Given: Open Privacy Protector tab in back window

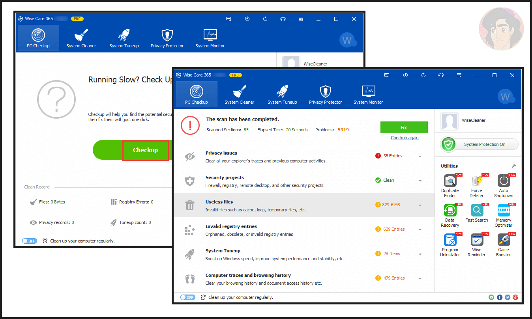Looking at the screenshot, I should [x=167, y=38].
